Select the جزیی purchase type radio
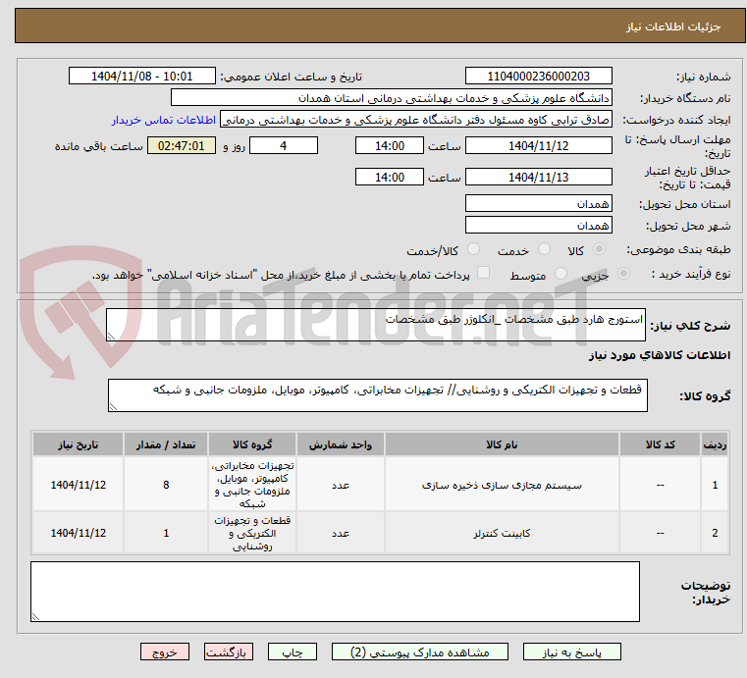This screenshot has height=678, width=747. (623, 274)
